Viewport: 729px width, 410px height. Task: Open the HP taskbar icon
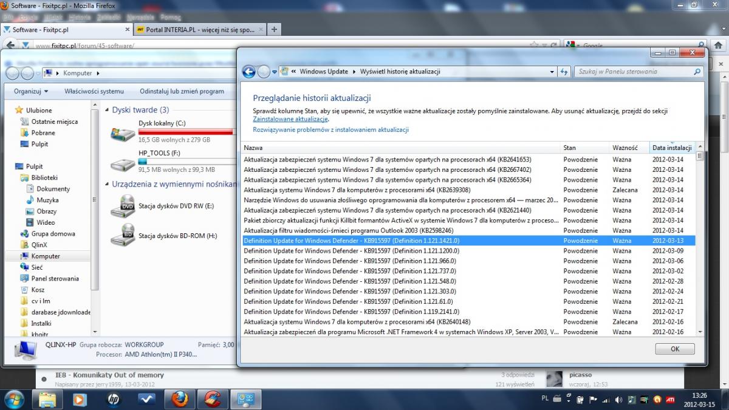(x=114, y=400)
